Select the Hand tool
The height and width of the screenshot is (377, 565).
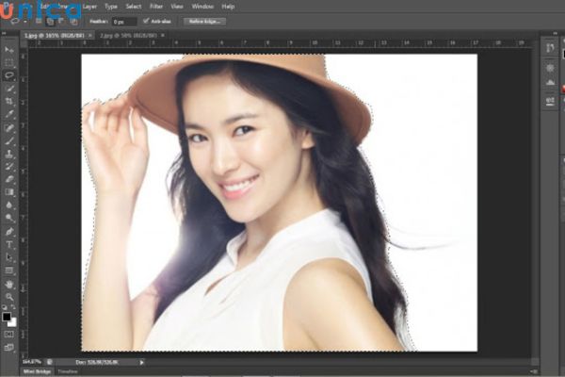[9, 284]
